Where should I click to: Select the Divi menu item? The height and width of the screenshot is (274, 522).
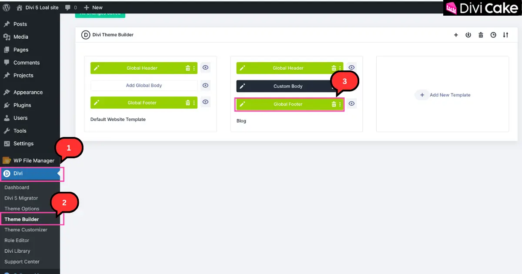[x=30, y=174]
